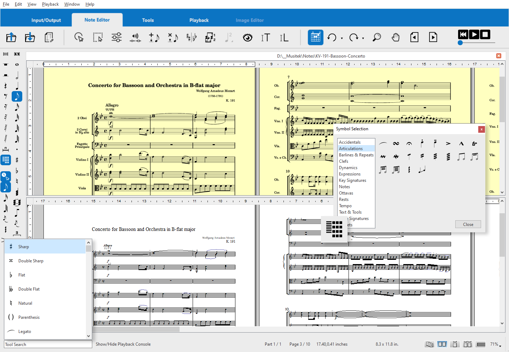
Task: Click the redo arrow icon
Action: tap(353, 37)
